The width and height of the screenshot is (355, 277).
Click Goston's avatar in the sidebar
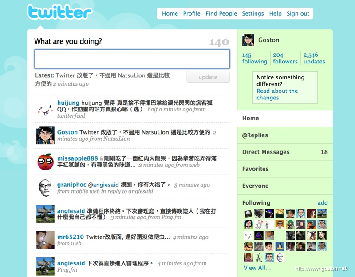pyautogui.click(x=248, y=40)
